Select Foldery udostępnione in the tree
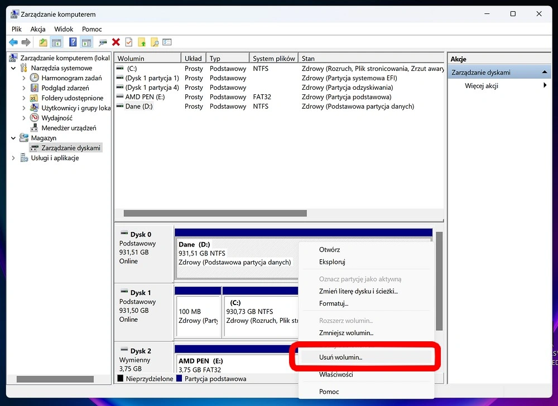This screenshot has height=406, width=558. pos(72,98)
